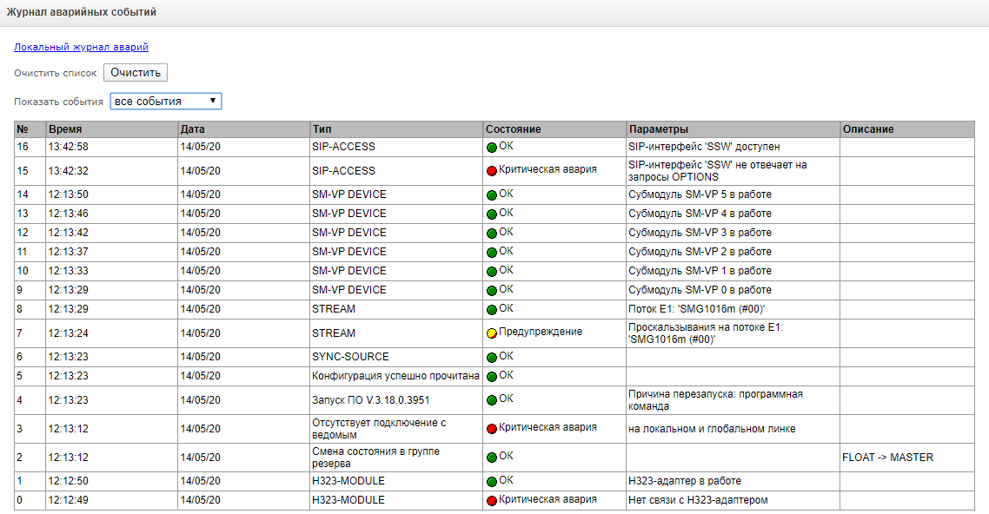
Task: Open the Локальный журнал аварий link
Action: (x=81, y=47)
